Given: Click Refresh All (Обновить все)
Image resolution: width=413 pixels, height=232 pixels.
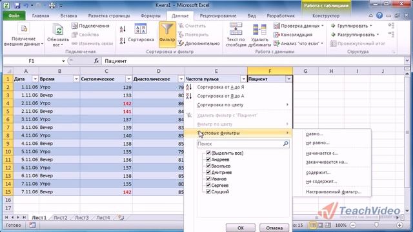Looking at the screenshot, I should click(58, 35).
